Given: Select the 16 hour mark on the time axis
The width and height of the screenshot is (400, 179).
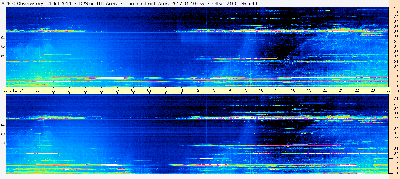Looking at the screenshot, I should point(261,90).
